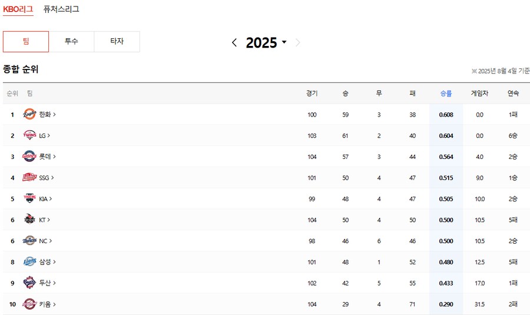The height and width of the screenshot is (315, 530).
Task: Click the next season right arrow
Action: 297,42
